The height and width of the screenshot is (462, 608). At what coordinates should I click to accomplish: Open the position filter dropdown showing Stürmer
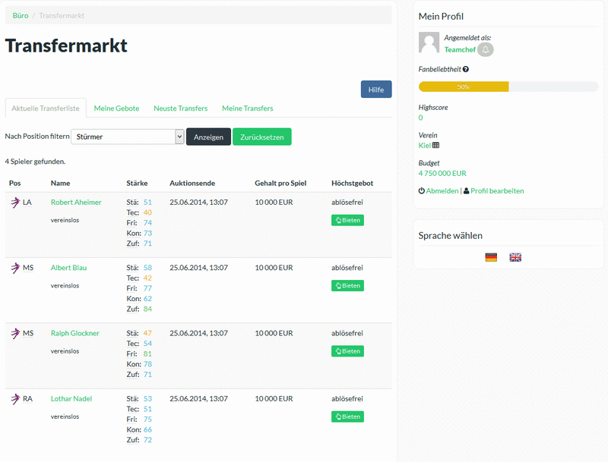(x=127, y=135)
